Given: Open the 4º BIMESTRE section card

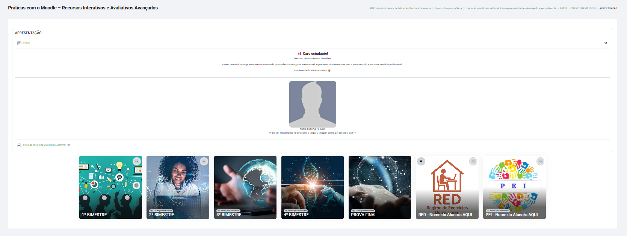Looking at the screenshot, I should (313, 187).
